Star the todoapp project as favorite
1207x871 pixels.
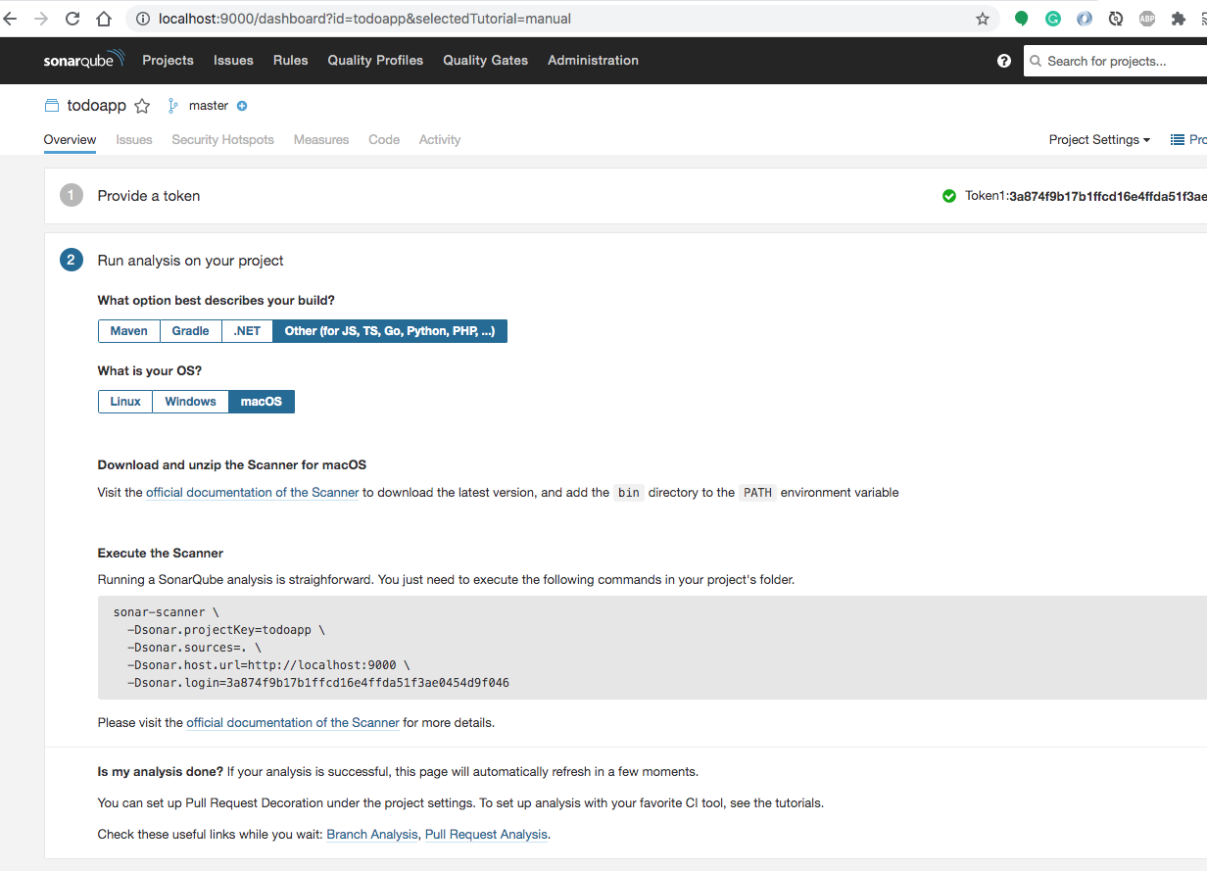(x=142, y=105)
